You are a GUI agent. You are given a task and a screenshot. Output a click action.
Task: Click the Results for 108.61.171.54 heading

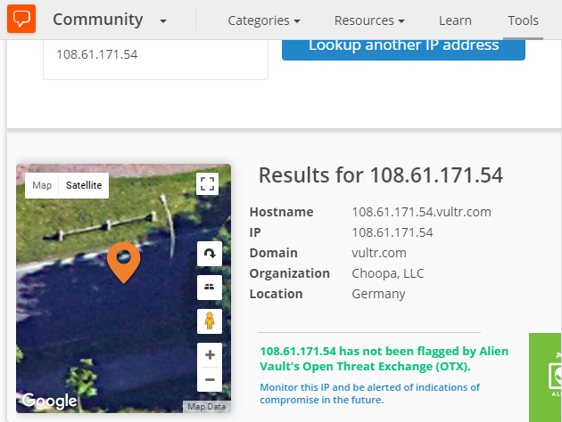381,175
